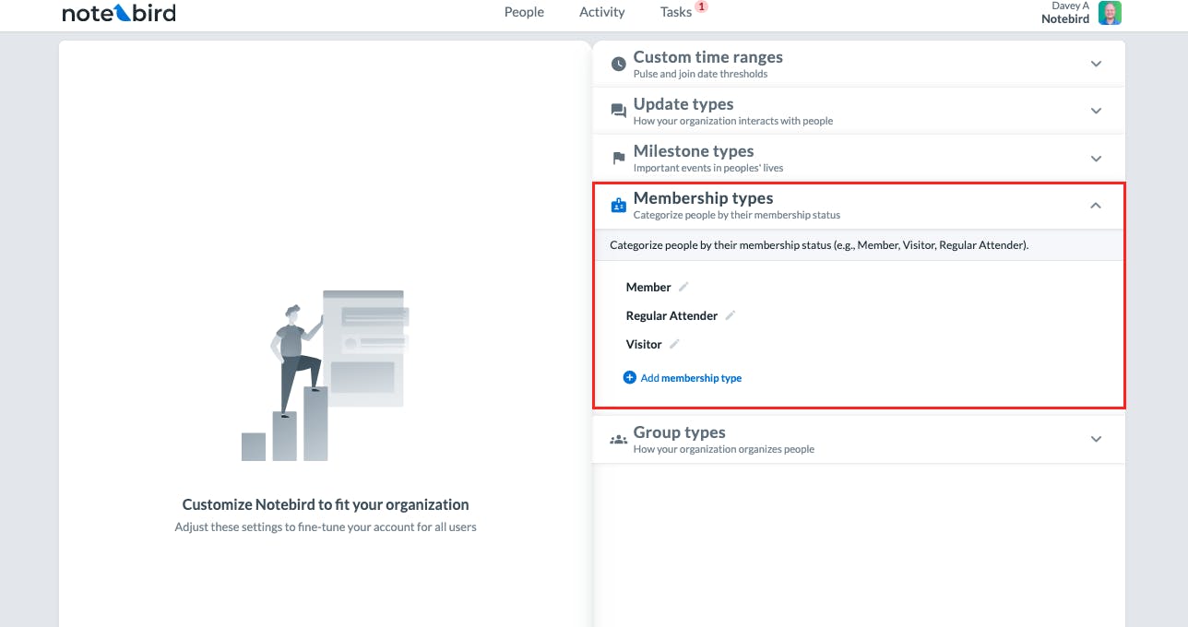Image resolution: width=1188 pixels, height=627 pixels.
Task: Expand Milestone types chevron
Action: [1096, 159]
